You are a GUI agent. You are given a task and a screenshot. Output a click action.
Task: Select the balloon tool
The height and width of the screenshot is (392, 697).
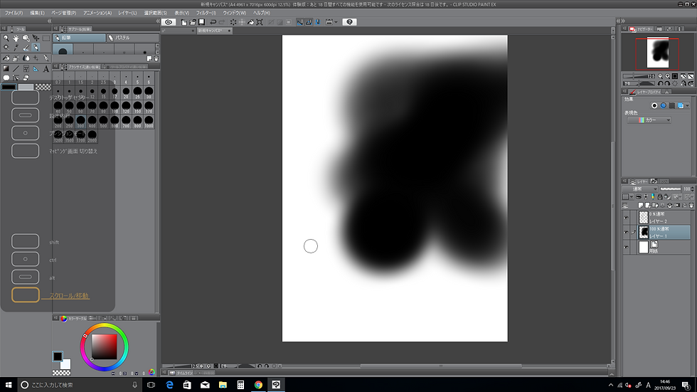6,78
